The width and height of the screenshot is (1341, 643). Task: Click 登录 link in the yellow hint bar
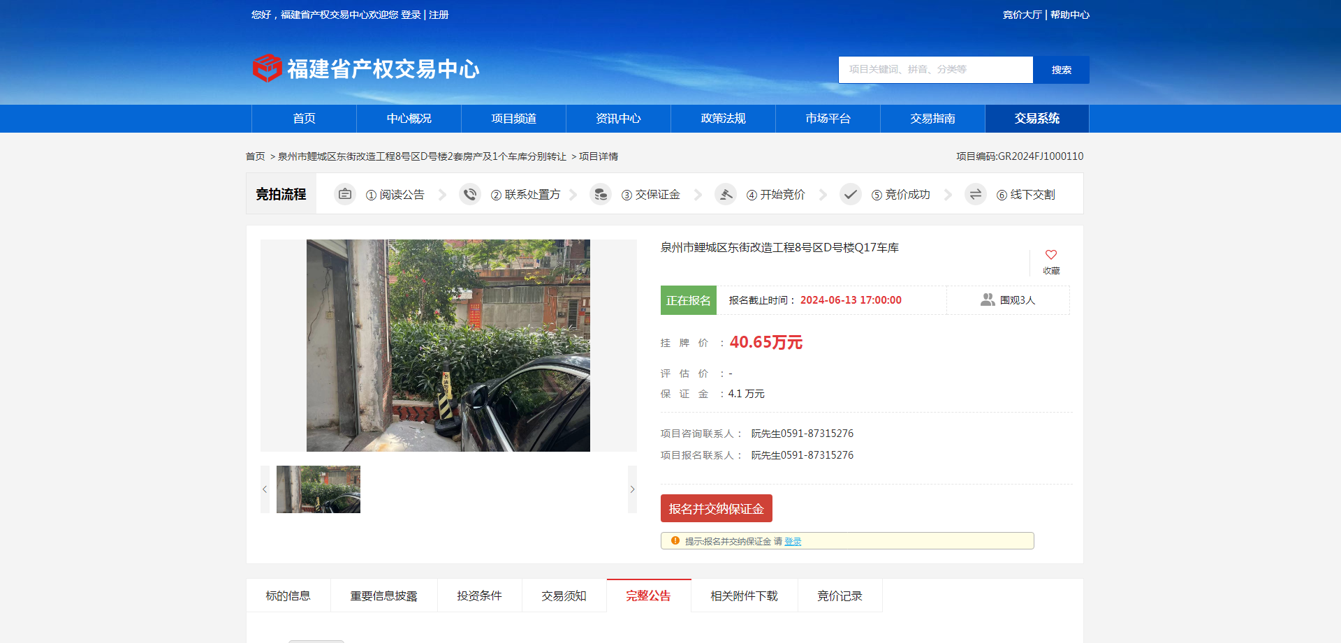pos(793,541)
